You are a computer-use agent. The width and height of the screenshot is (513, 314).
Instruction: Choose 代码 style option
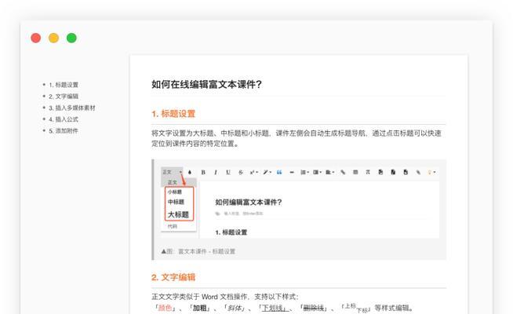coord(173,226)
